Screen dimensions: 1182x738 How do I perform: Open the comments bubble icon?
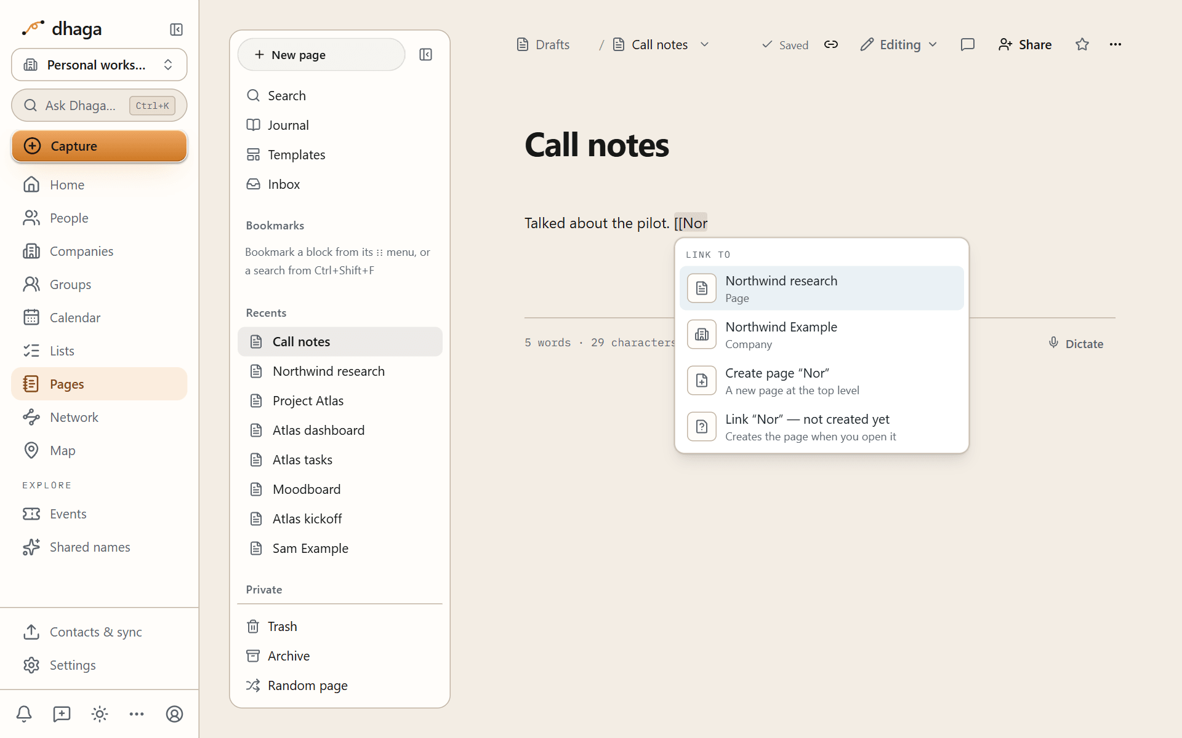tap(967, 44)
